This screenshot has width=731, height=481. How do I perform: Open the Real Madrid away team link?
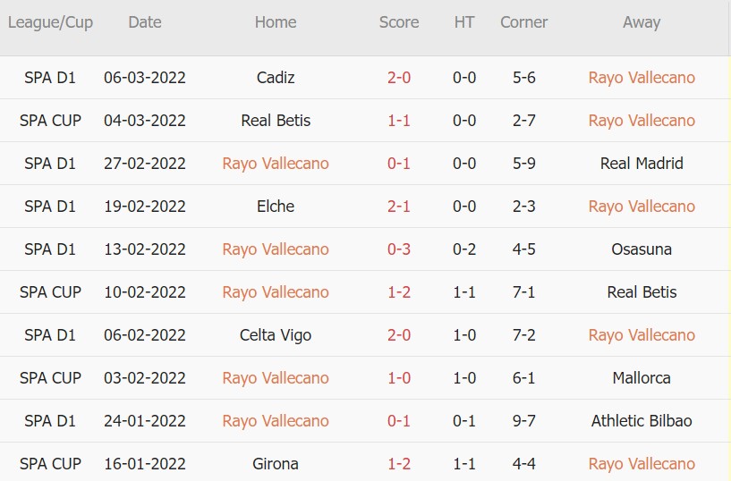tap(642, 164)
